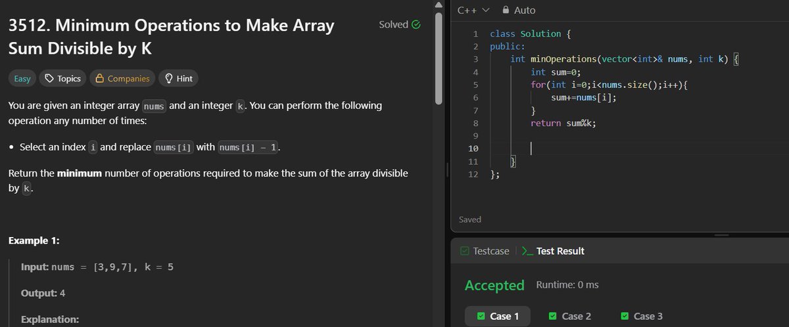Screen dimensions: 789x327
Task: Click the green Solved checkmark icon
Action: 416,25
